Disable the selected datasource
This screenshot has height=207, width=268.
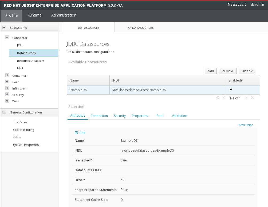click(247, 71)
